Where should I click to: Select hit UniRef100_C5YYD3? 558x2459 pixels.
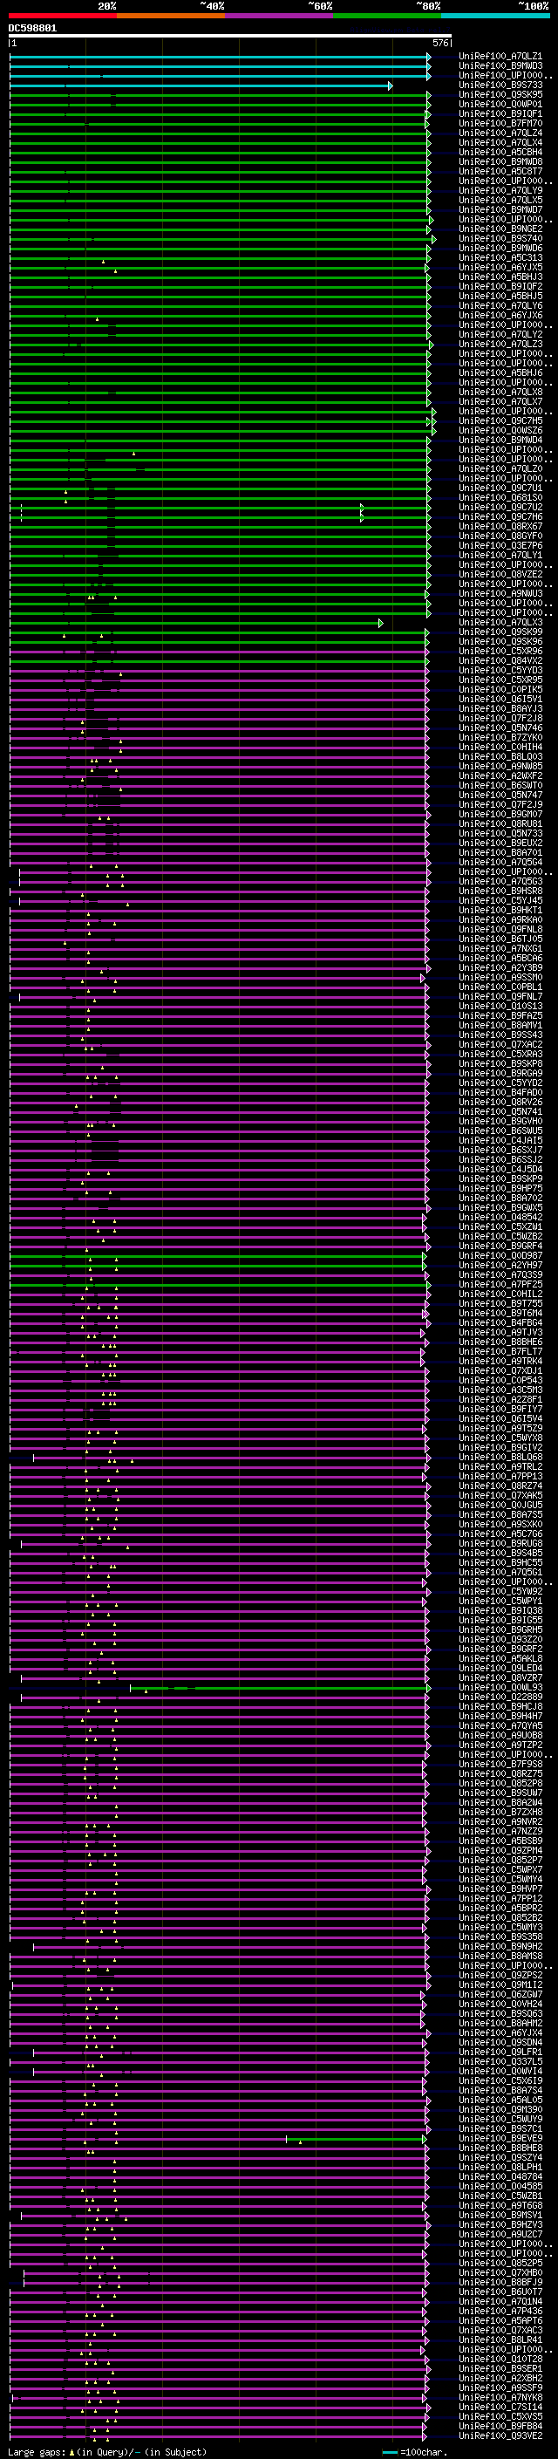pos(500,670)
